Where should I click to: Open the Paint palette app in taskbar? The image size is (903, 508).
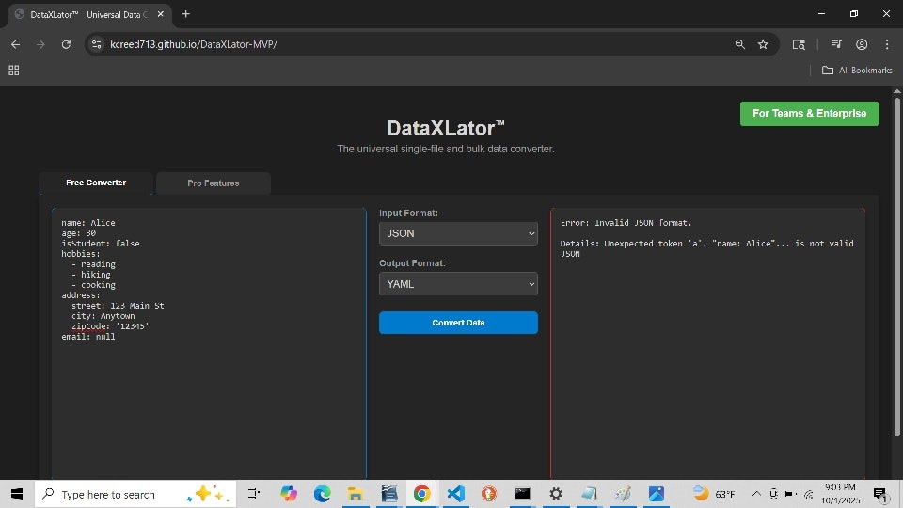tap(623, 494)
